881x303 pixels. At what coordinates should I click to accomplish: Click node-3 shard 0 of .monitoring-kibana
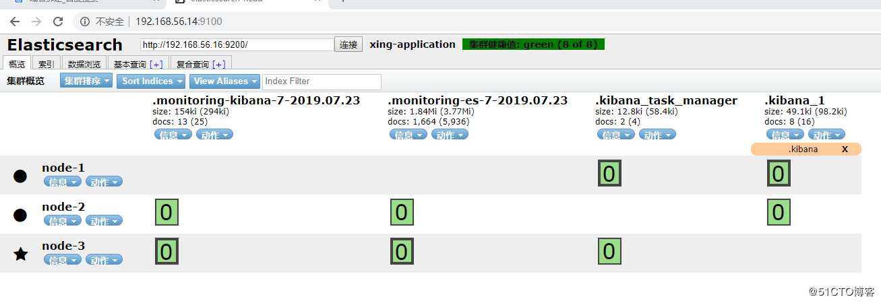click(x=166, y=252)
